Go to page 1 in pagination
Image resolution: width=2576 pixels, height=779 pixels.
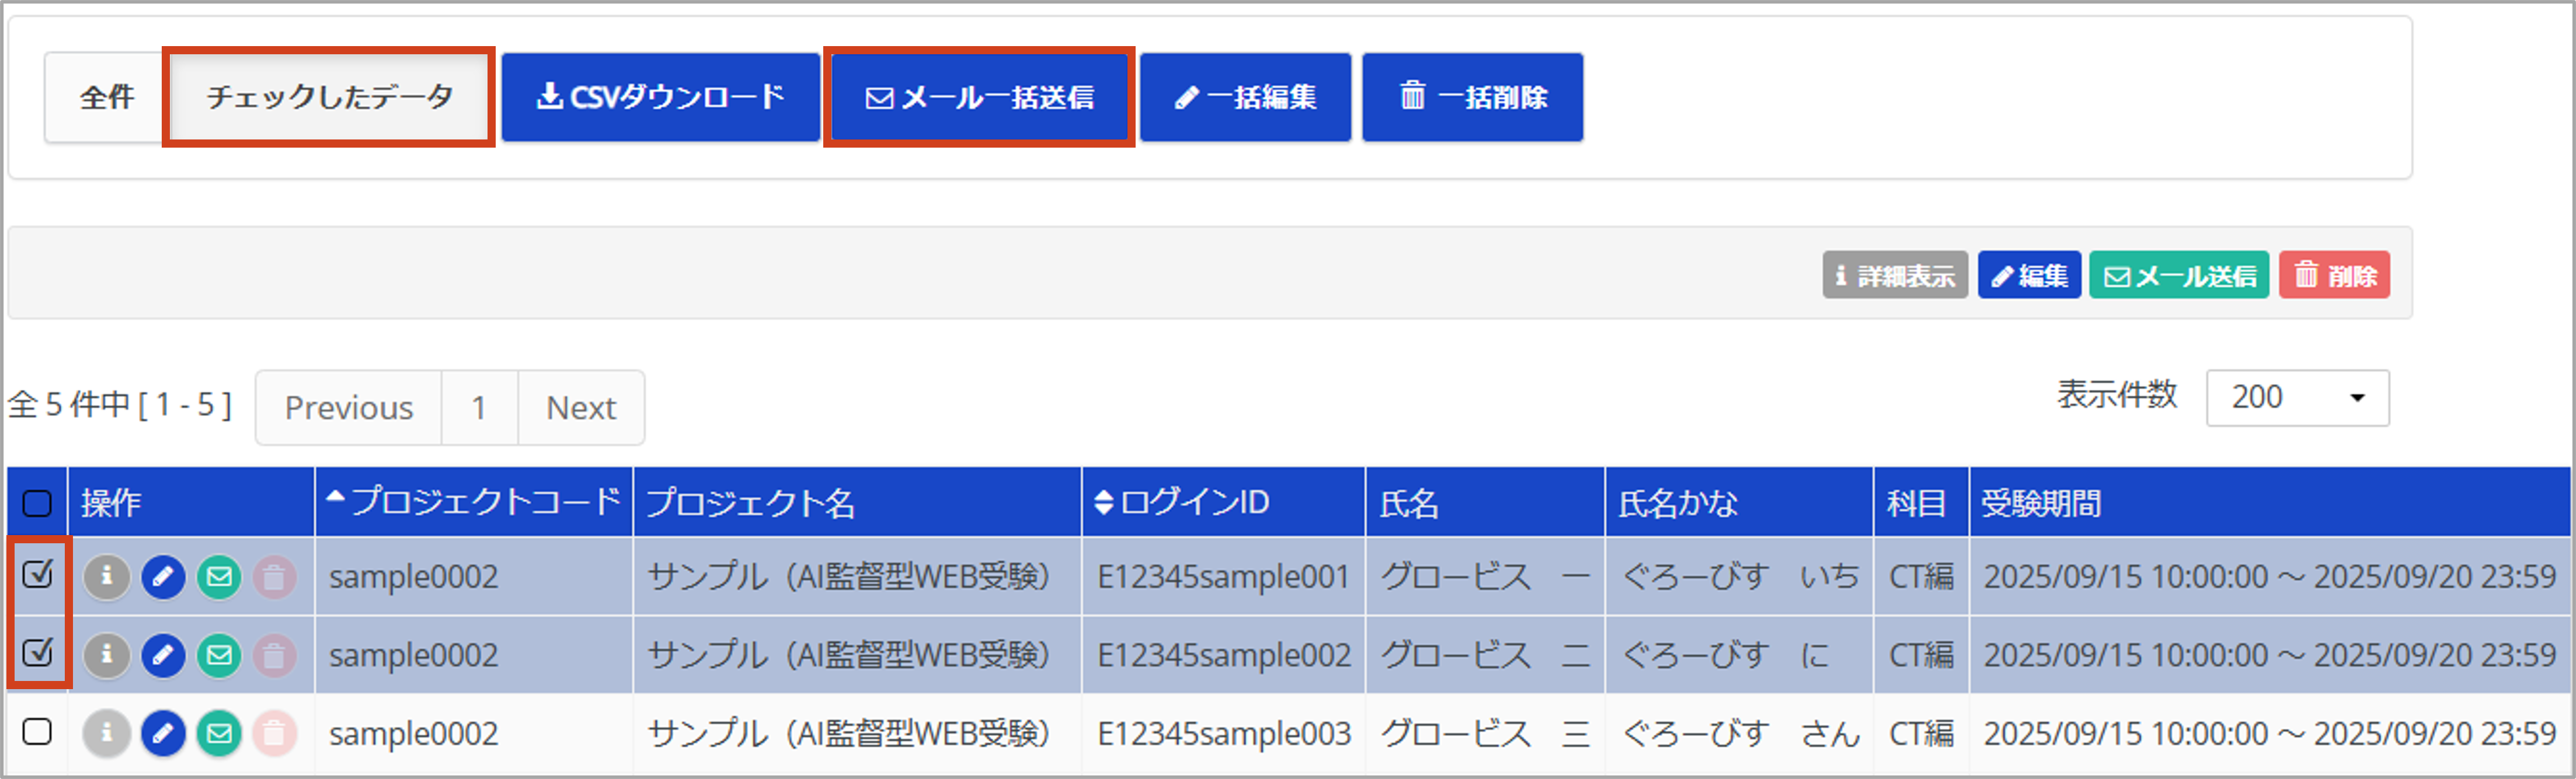479,408
